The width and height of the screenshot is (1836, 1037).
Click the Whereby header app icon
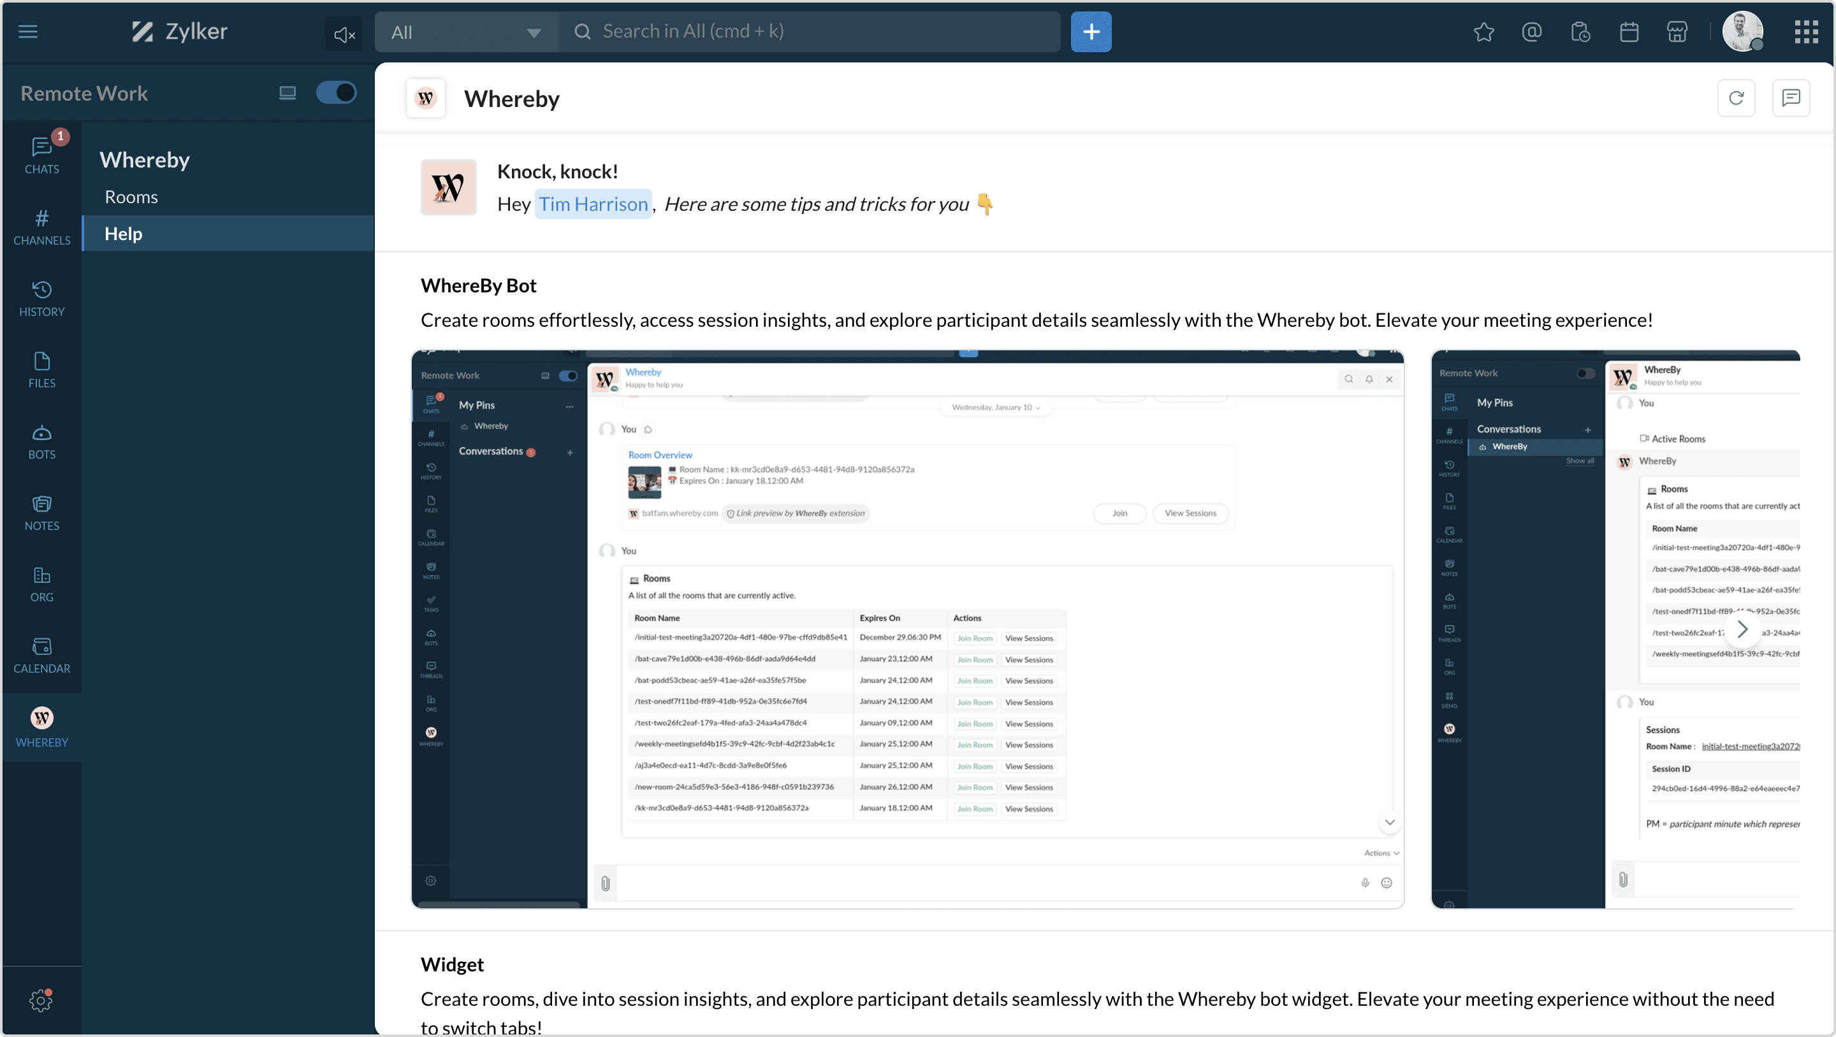425,98
